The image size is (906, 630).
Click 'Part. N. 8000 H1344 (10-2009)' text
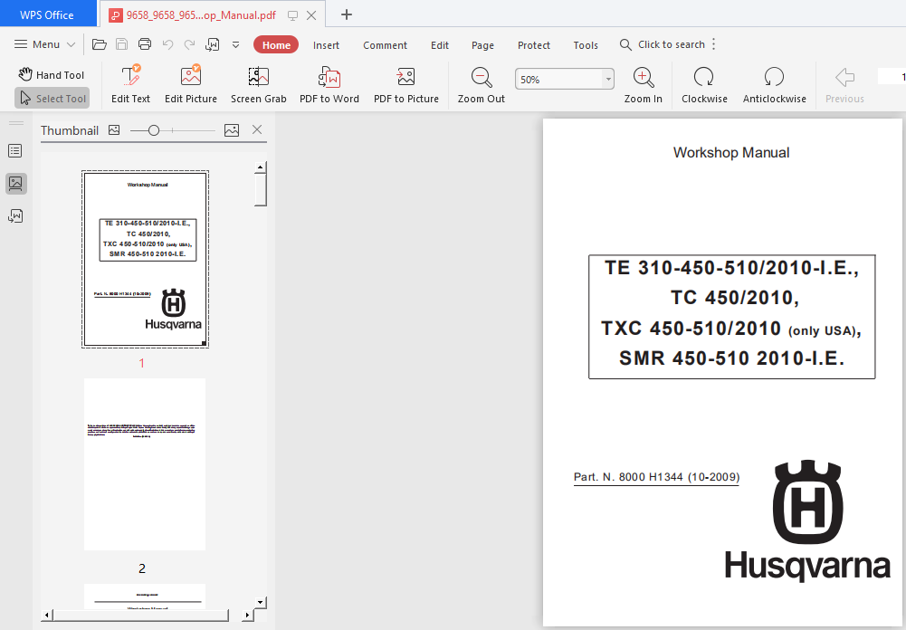tap(656, 477)
